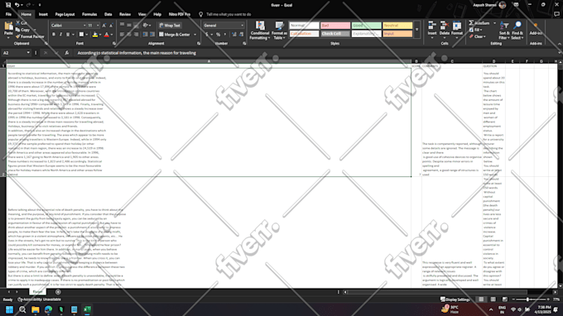Undo the last action
This screenshot has height=316, width=563.
tap(17, 5)
